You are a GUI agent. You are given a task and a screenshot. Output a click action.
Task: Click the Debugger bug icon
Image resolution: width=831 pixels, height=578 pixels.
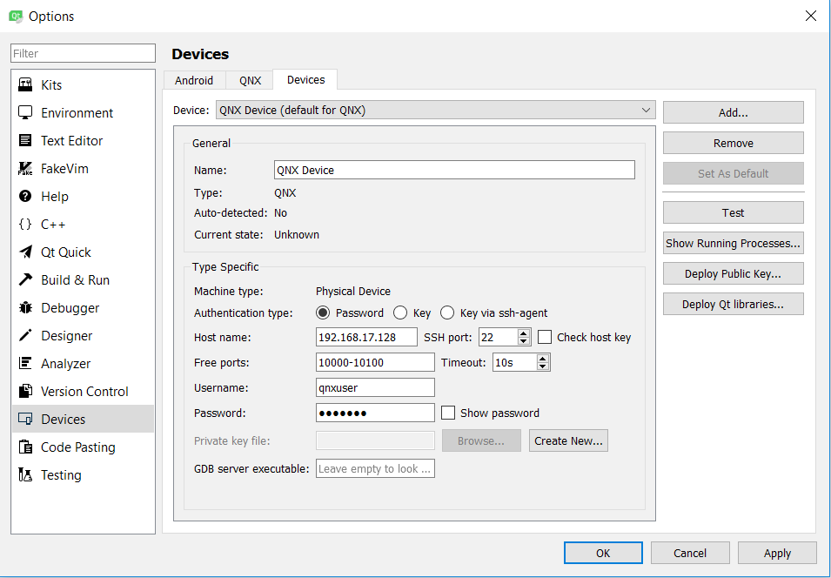(x=25, y=307)
